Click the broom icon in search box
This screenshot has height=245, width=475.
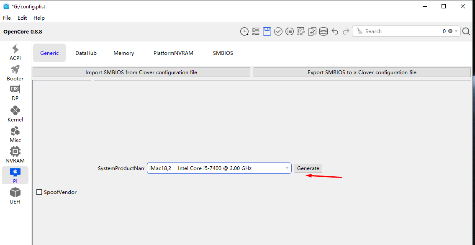click(359, 31)
